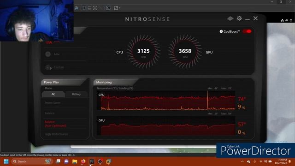Image resolution: width=295 pixels, height=166 pixels.
Task: Open the notifications bell
Action: point(290,161)
